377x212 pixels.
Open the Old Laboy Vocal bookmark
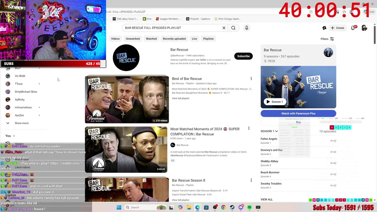(125, 19)
